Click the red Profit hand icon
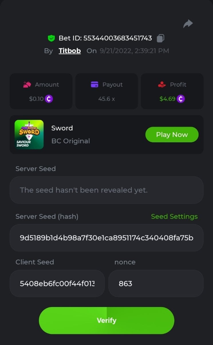 point(162,85)
